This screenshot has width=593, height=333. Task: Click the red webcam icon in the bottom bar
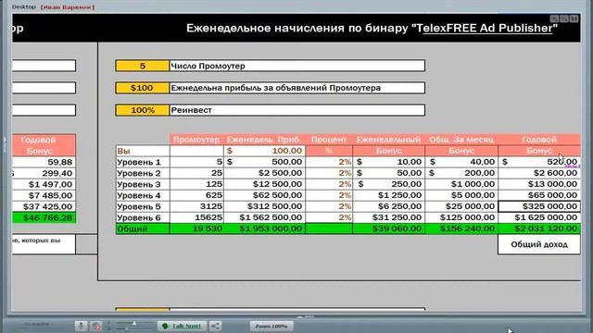[x=96, y=326]
